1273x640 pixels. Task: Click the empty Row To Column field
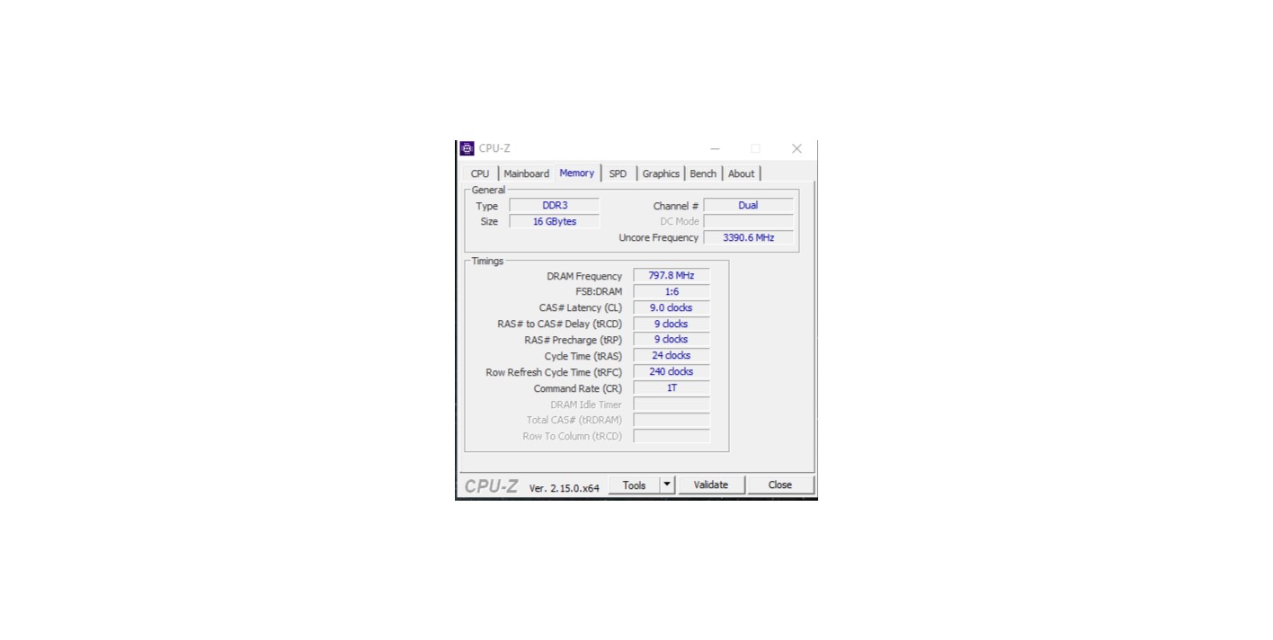pyautogui.click(x=672, y=436)
